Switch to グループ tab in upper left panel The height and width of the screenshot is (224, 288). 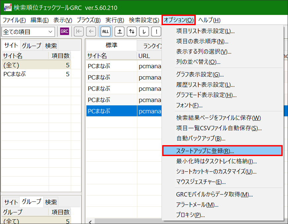pyautogui.click(x=31, y=46)
